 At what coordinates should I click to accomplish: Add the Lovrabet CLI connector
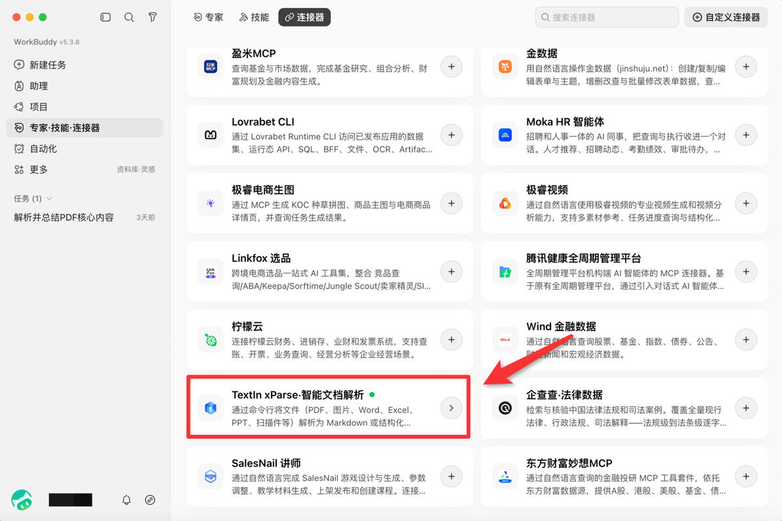[x=451, y=135]
